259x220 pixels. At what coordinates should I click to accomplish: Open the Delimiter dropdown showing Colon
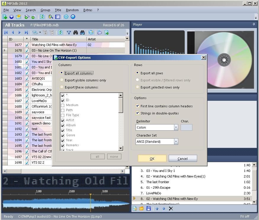coord(176,127)
